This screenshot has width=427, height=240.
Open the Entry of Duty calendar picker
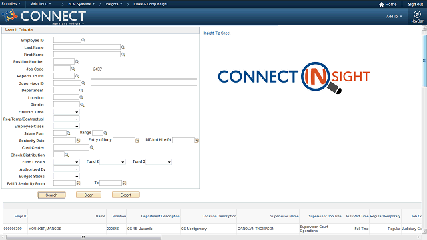137,141
